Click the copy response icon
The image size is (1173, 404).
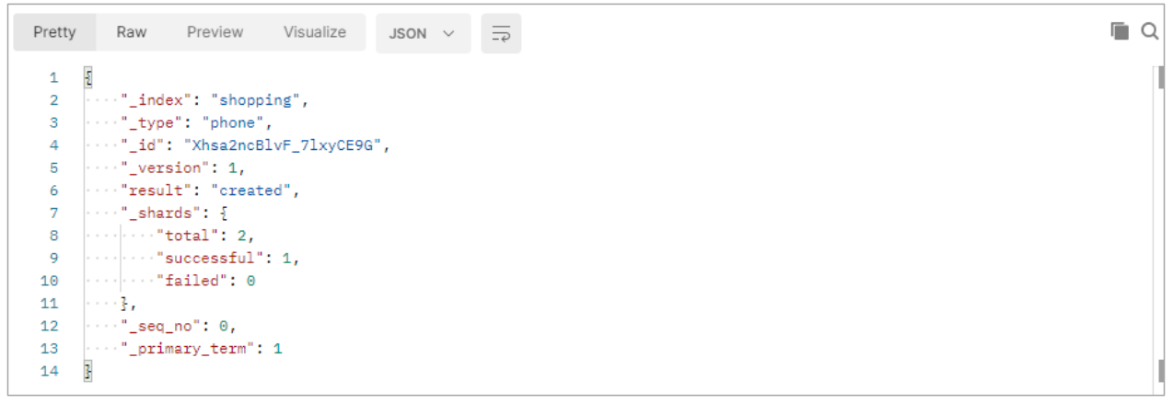[1120, 31]
